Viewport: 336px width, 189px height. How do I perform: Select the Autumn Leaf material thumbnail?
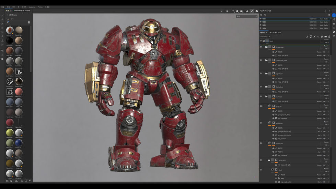[10, 30]
